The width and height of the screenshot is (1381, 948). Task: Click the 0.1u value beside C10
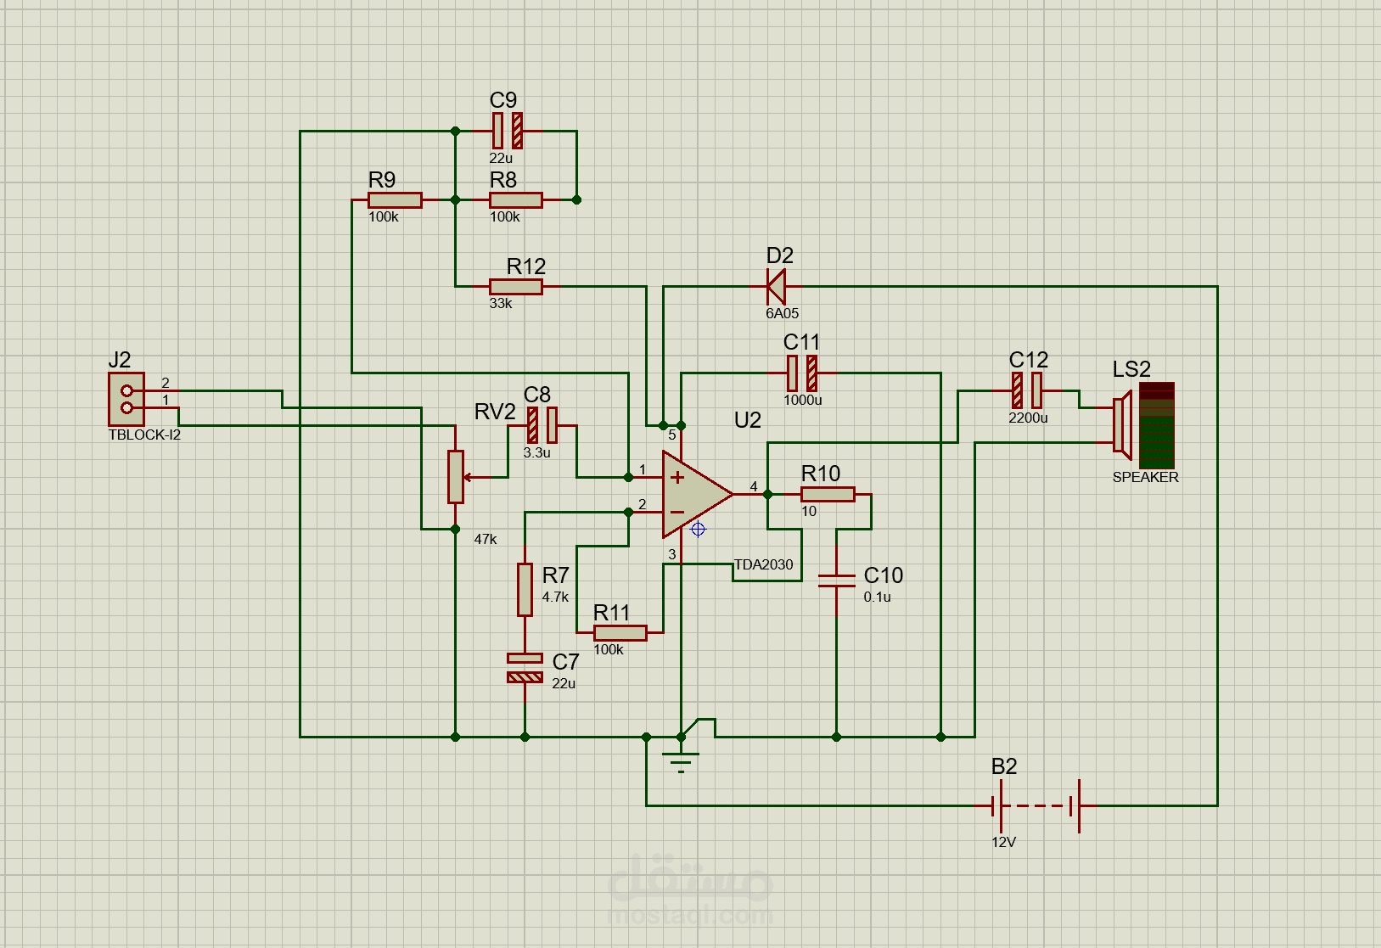[x=878, y=597]
